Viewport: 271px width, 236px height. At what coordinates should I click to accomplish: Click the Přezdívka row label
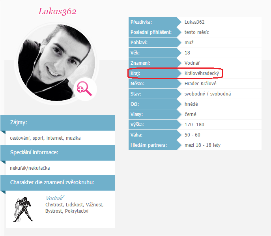tap(141, 22)
